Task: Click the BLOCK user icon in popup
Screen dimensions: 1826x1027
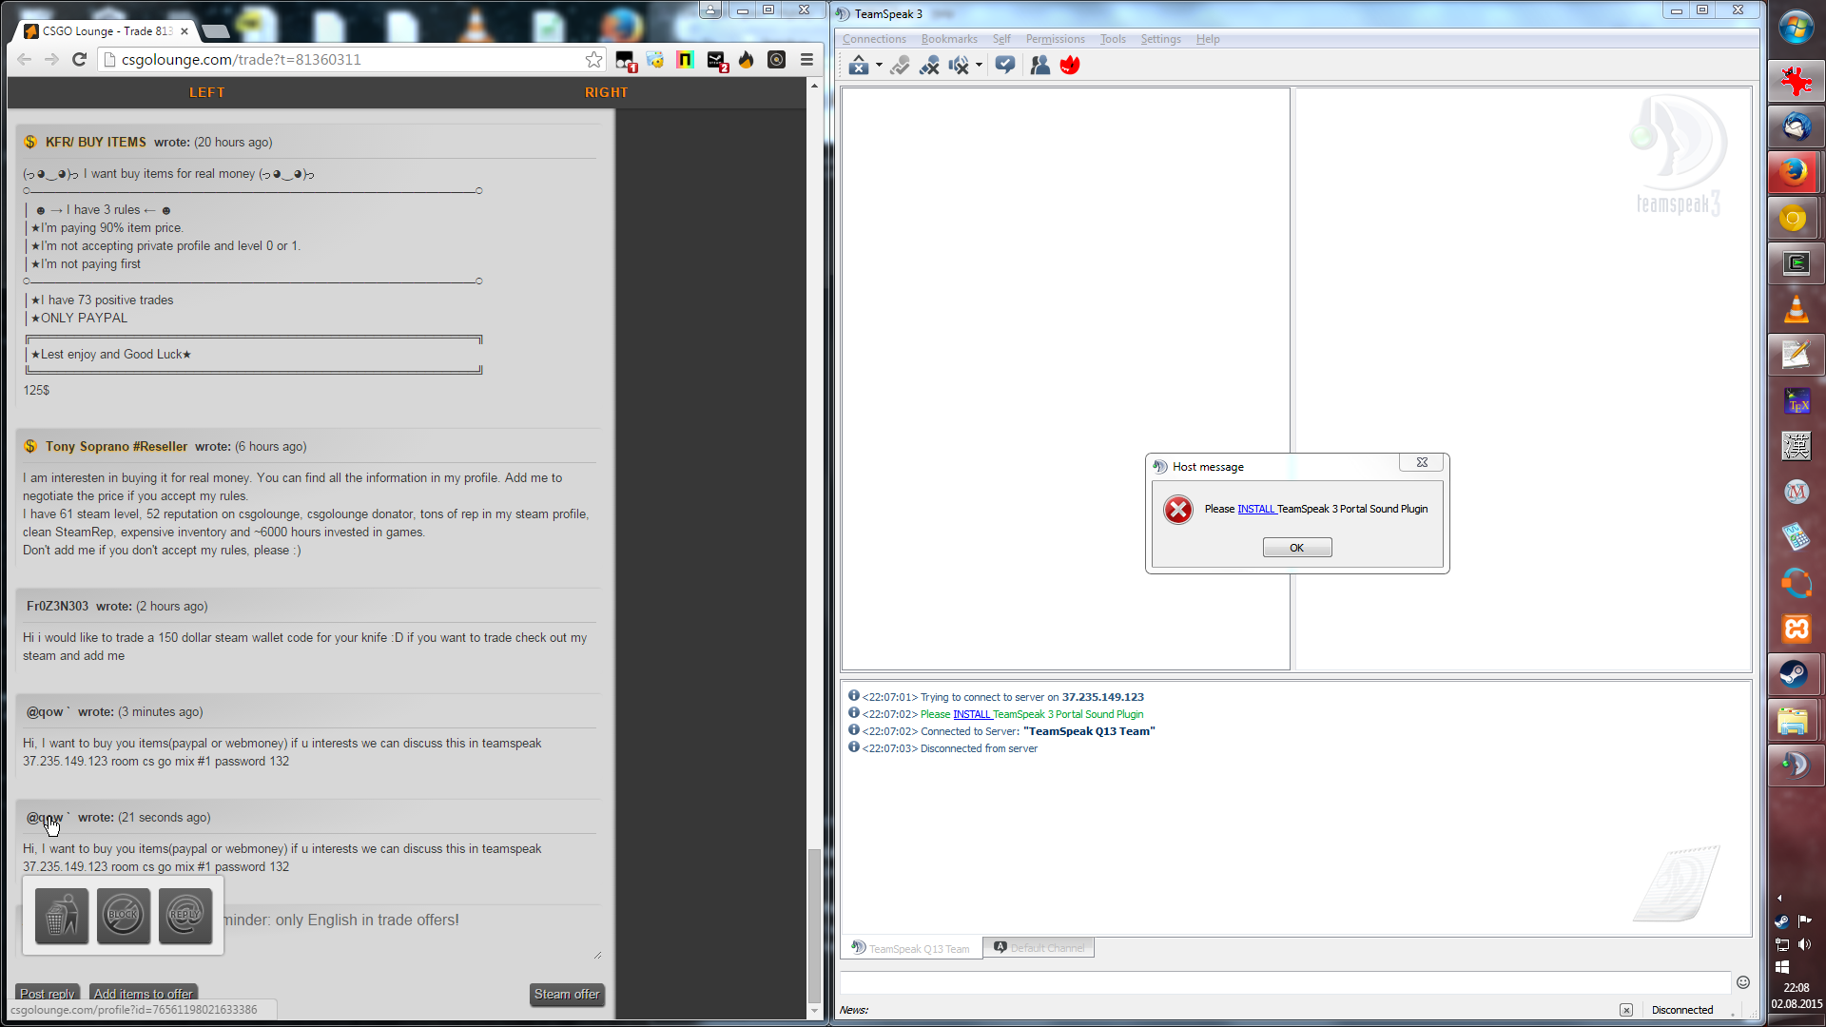Action: pyautogui.click(x=124, y=916)
